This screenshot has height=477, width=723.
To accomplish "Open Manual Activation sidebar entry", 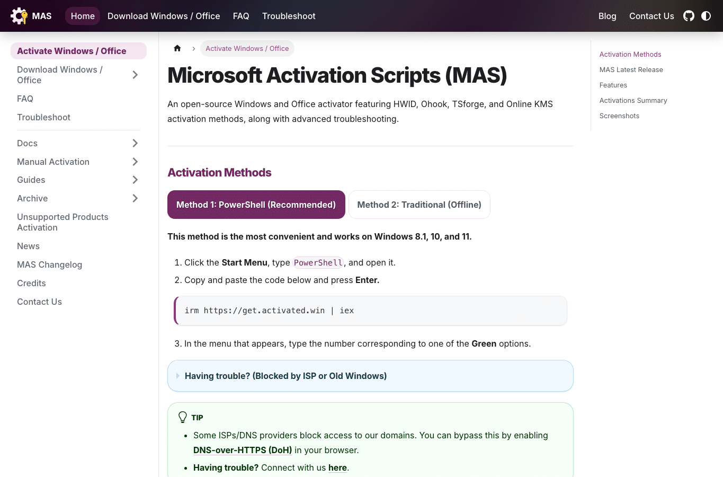I will (x=53, y=162).
